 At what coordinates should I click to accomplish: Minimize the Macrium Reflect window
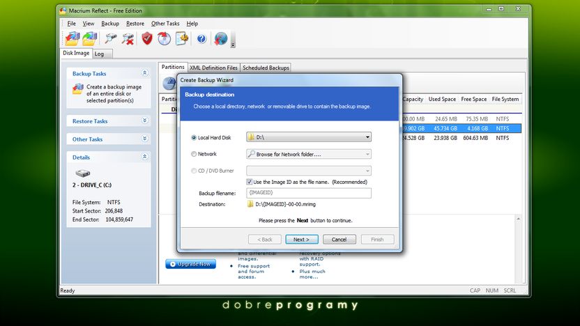[489, 9]
